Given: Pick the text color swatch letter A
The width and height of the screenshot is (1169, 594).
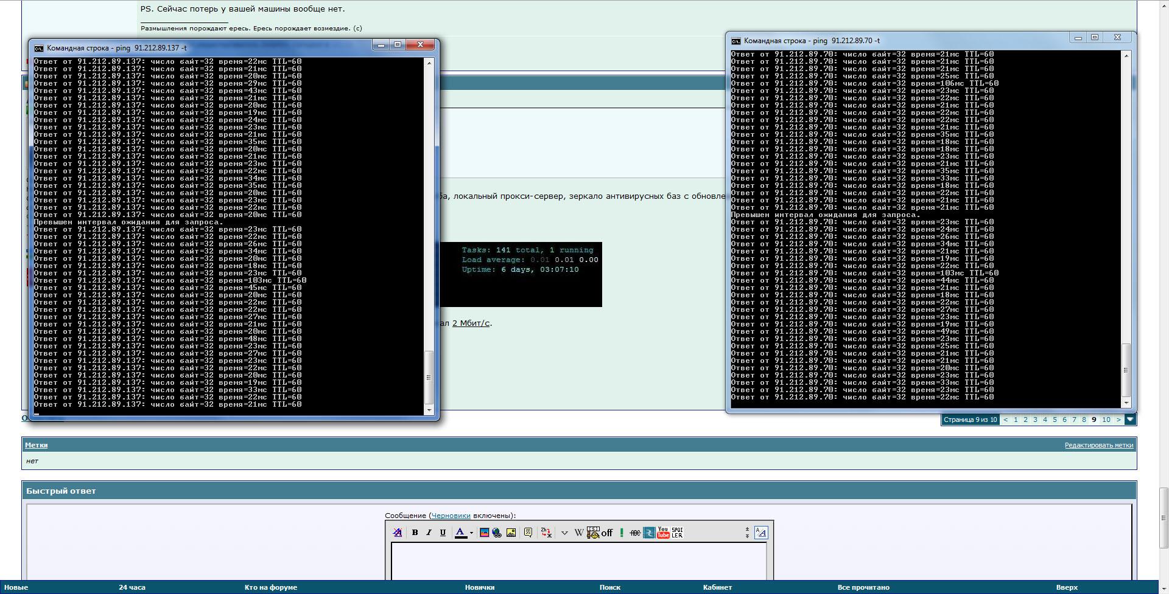Looking at the screenshot, I should pos(461,533).
